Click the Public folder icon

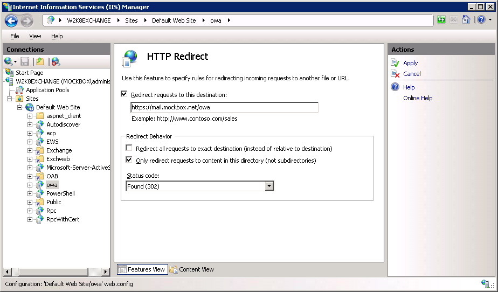[40, 202]
